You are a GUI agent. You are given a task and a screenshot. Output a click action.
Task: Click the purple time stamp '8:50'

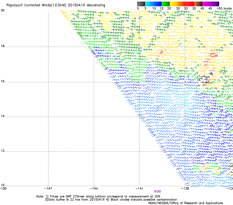[157, 191]
